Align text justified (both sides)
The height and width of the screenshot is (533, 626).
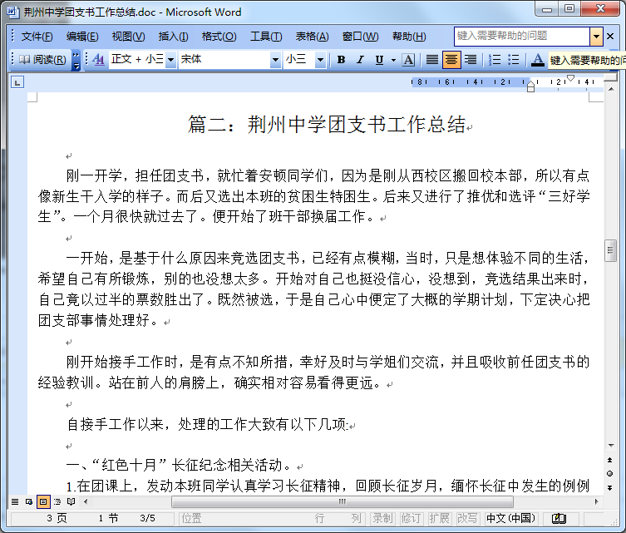431,60
